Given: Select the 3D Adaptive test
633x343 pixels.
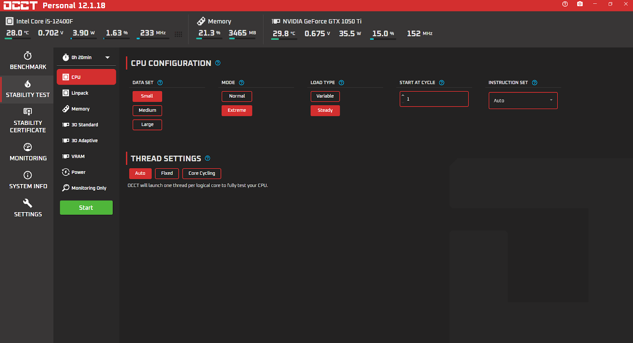Looking at the screenshot, I should [86, 140].
